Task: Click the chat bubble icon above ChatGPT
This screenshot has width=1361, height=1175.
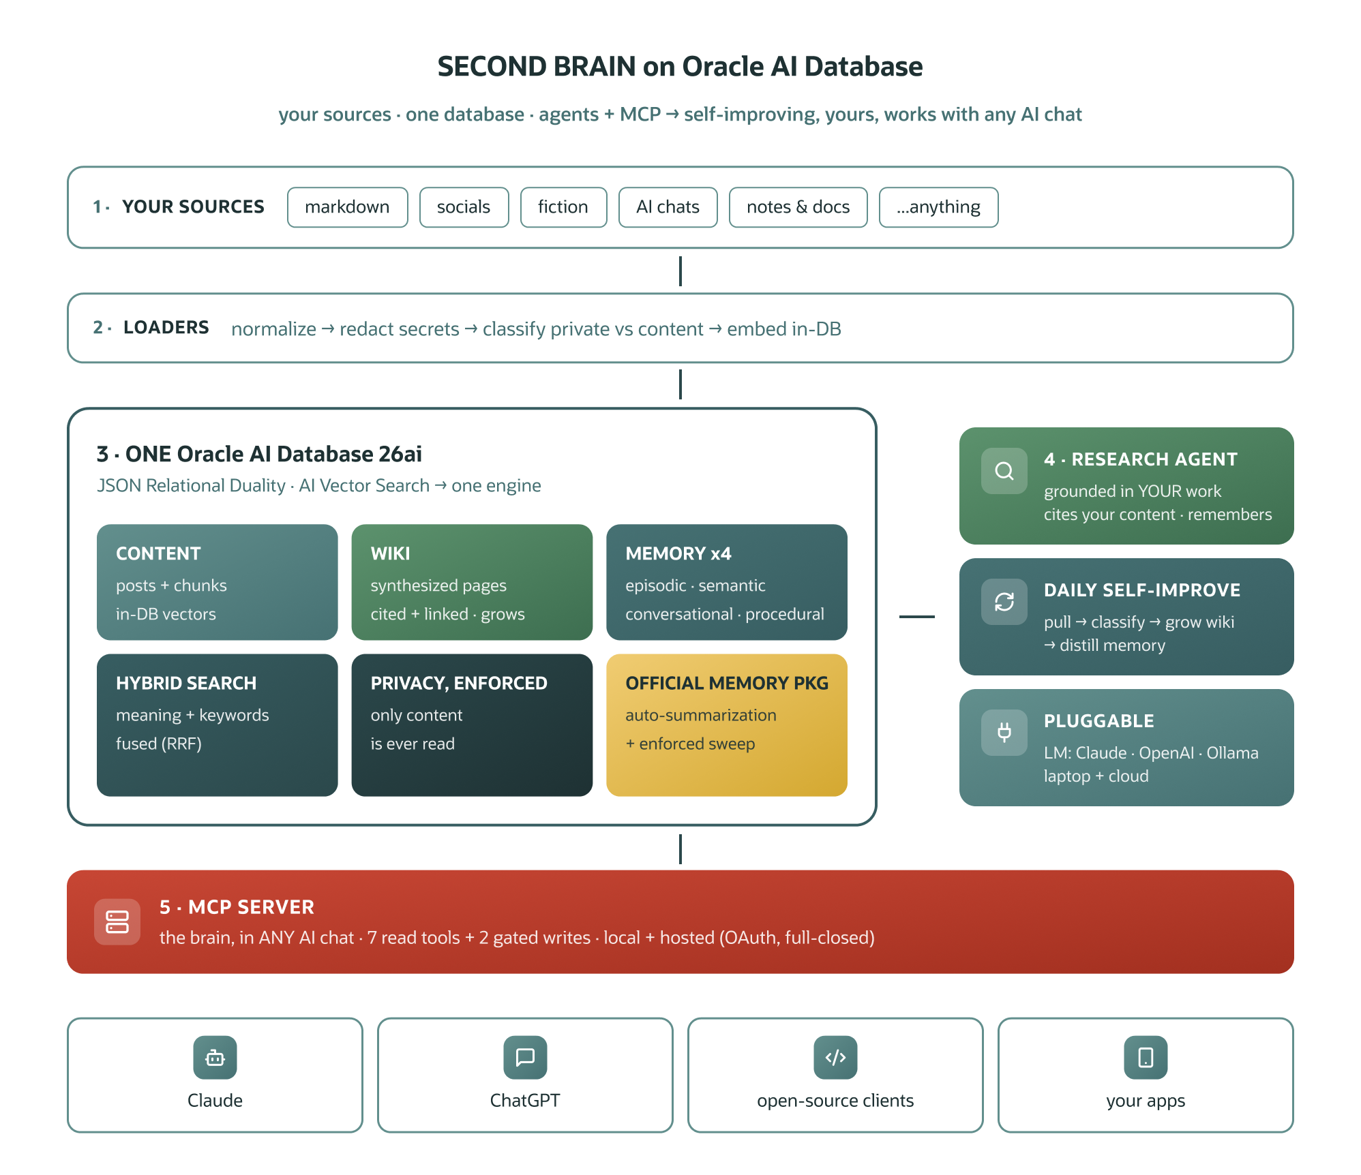Action: point(525,1058)
